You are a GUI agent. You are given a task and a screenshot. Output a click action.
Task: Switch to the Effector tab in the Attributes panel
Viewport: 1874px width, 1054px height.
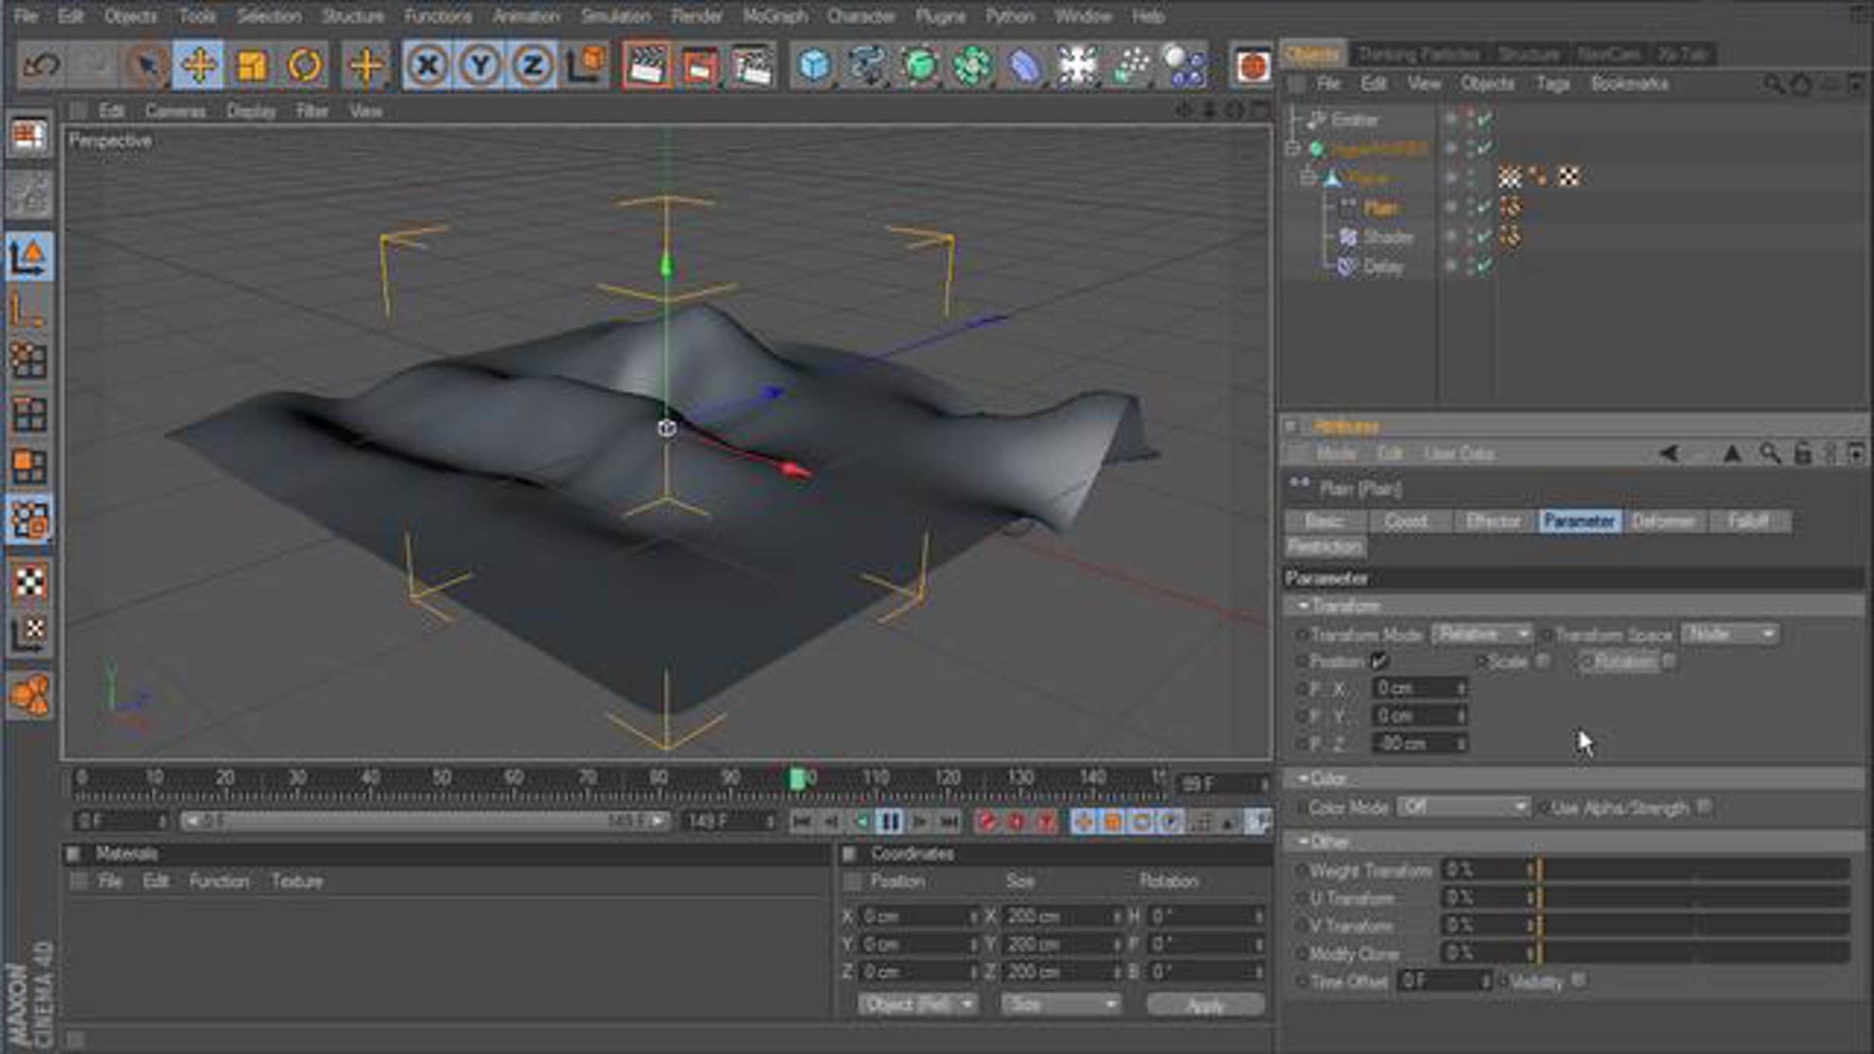tap(1494, 520)
